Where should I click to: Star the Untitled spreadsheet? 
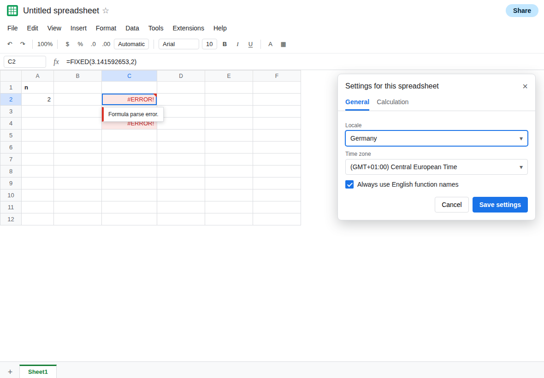pyautogui.click(x=106, y=11)
